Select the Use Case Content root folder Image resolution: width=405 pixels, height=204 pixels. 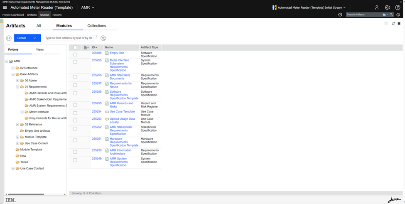(32, 169)
